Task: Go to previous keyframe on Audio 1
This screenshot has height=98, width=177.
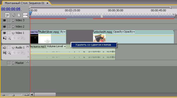Action: click(14, 53)
